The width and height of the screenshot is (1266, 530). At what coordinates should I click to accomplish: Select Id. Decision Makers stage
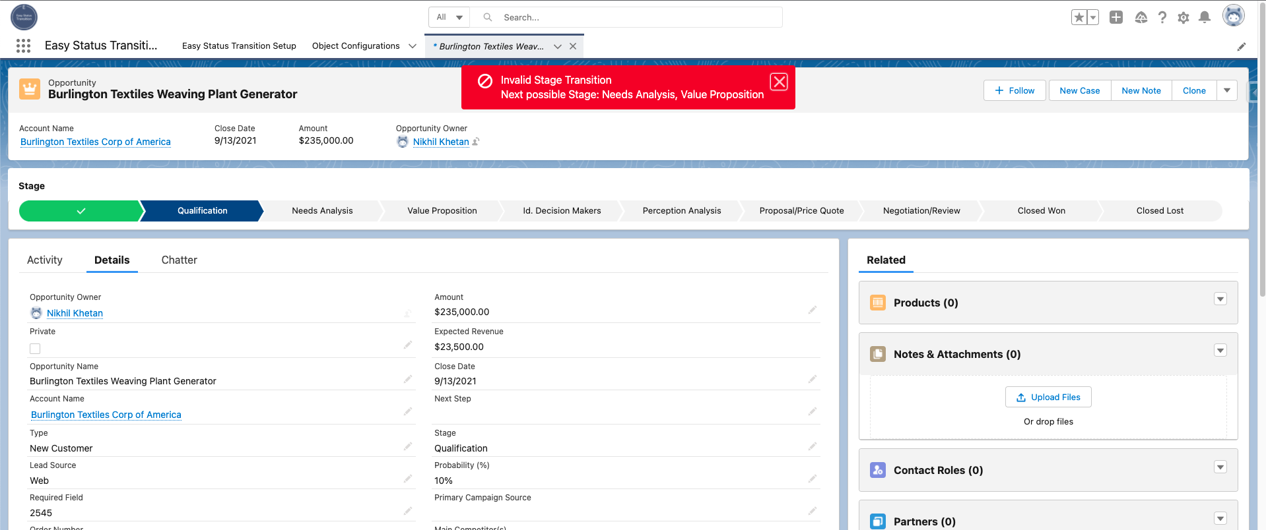[x=562, y=211]
